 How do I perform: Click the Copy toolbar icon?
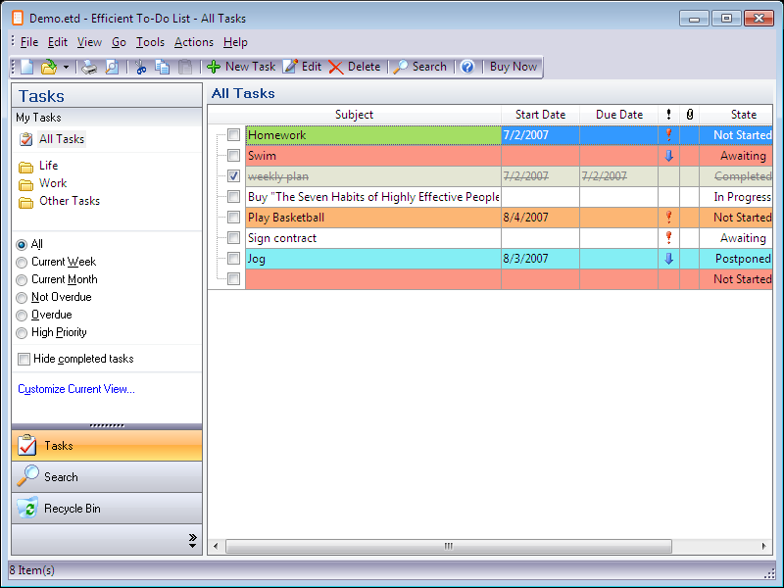coord(162,67)
